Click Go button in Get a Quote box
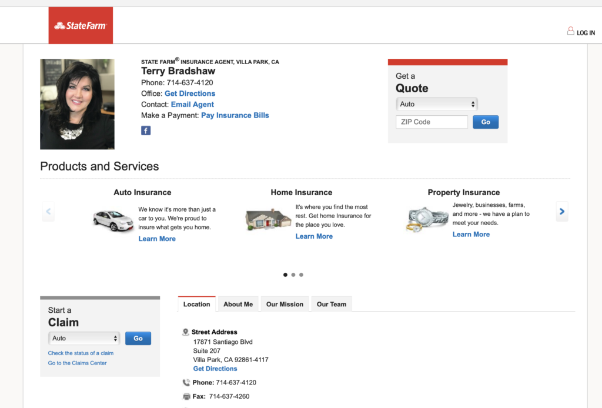This screenshot has height=408, width=602. click(486, 122)
